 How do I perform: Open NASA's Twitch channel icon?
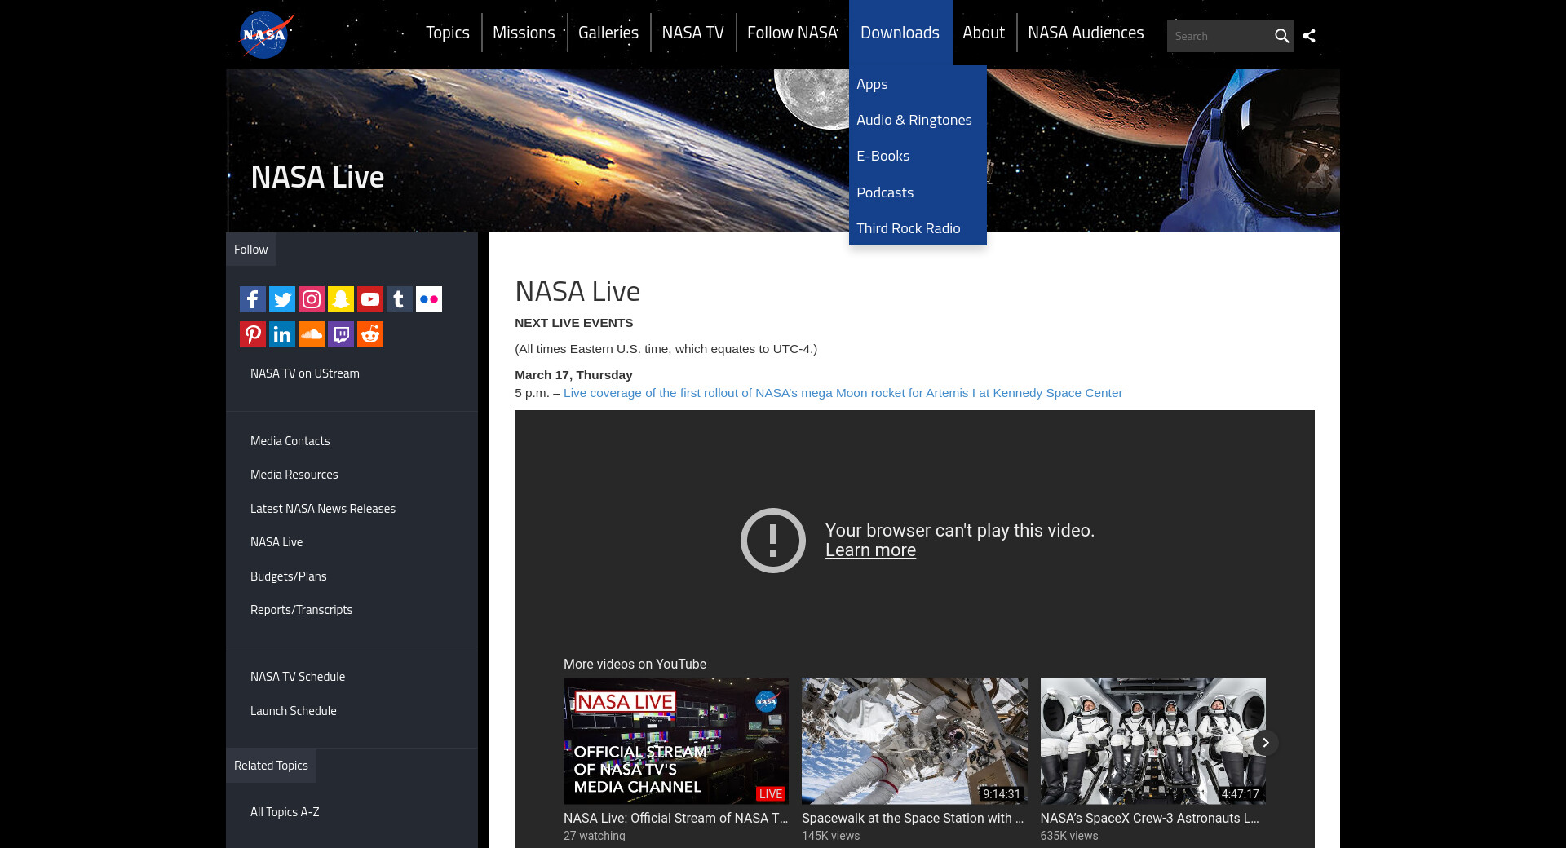click(x=341, y=334)
